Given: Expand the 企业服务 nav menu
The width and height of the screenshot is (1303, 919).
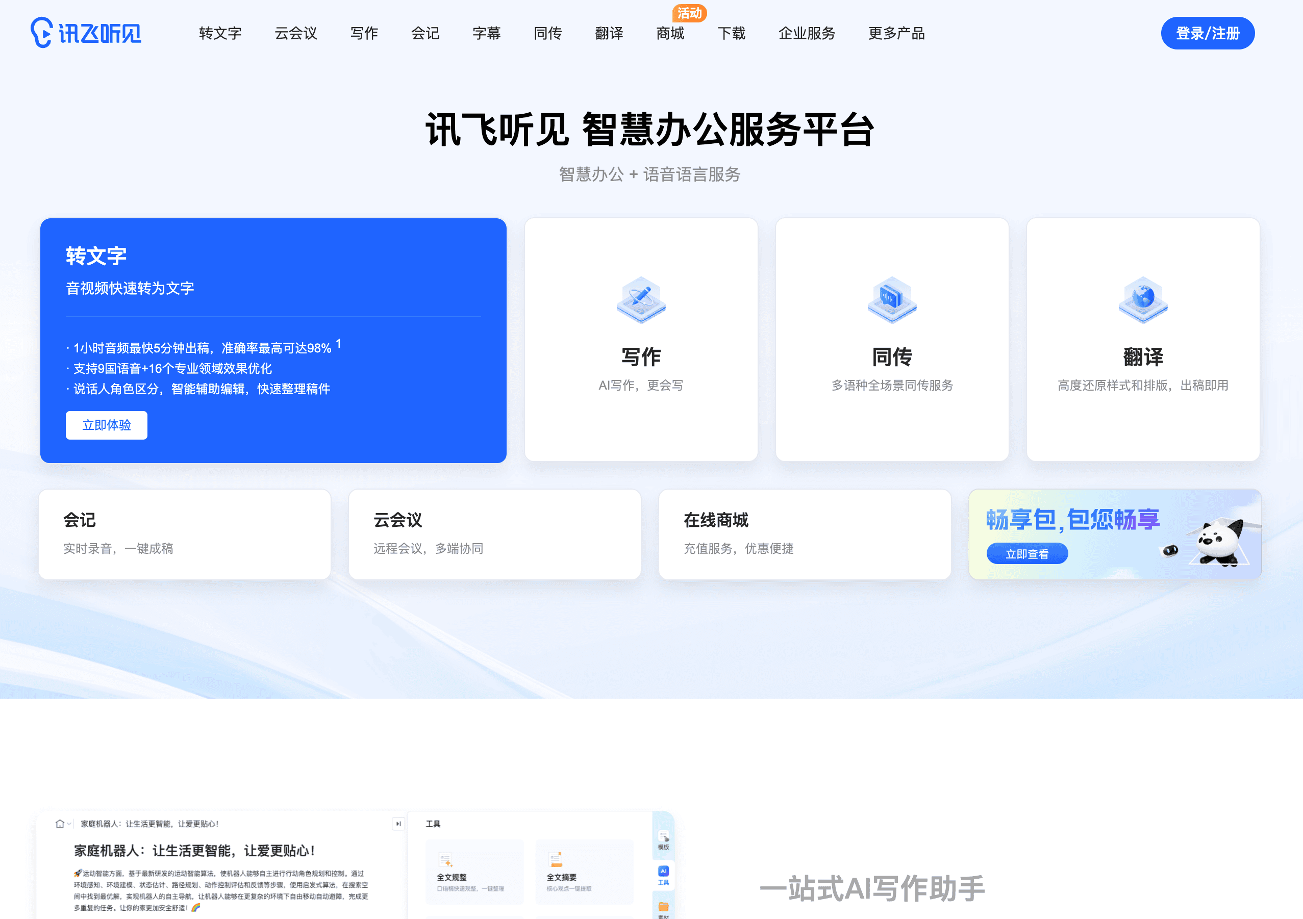Looking at the screenshot, I should click(x=807, y=34).
